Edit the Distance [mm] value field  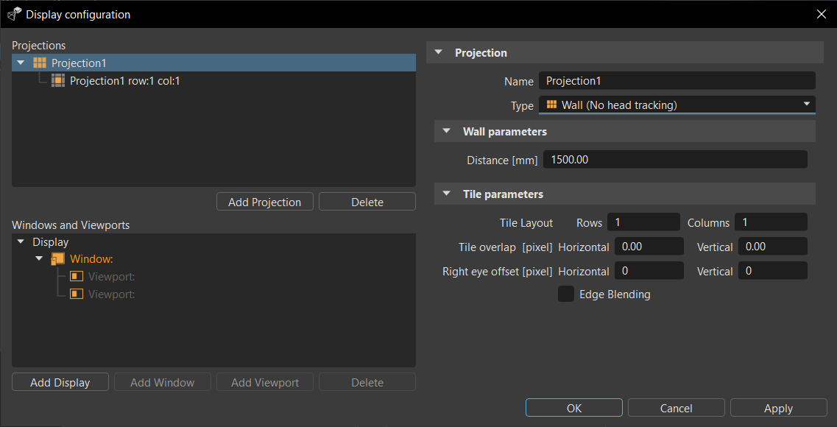click(675, 159)
